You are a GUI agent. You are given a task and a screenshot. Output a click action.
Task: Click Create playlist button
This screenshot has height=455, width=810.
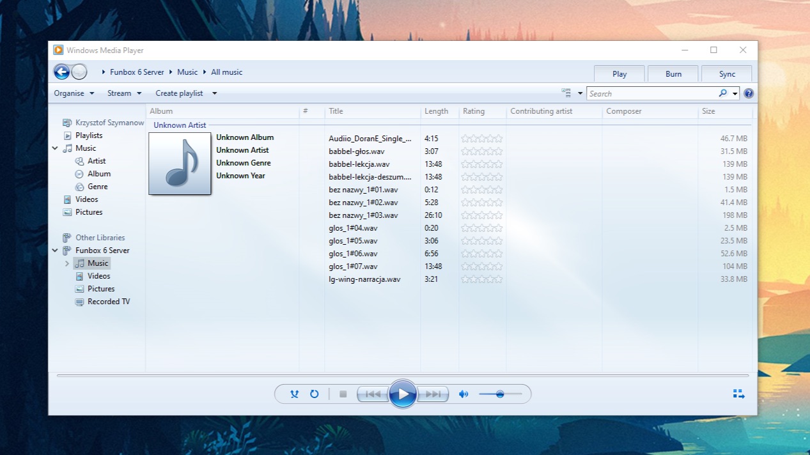point(179,93)
